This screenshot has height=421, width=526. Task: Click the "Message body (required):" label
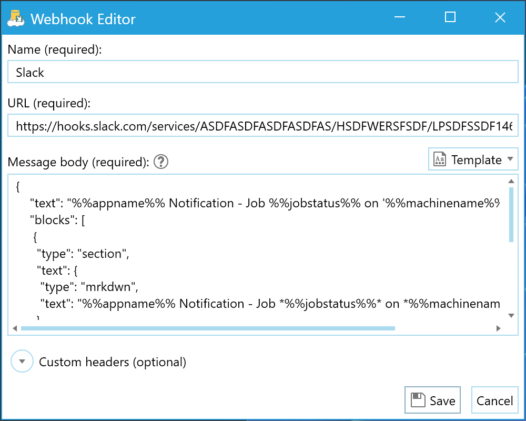[x=78, y=162]
